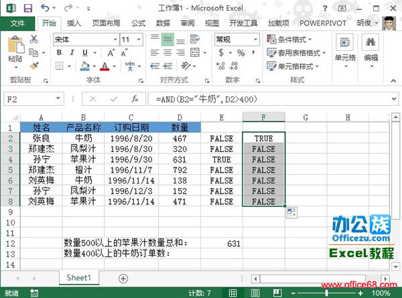Toggle middle vertical alignment
The width and height of the screenshot is (402, 298).
(x=167, y=39)
